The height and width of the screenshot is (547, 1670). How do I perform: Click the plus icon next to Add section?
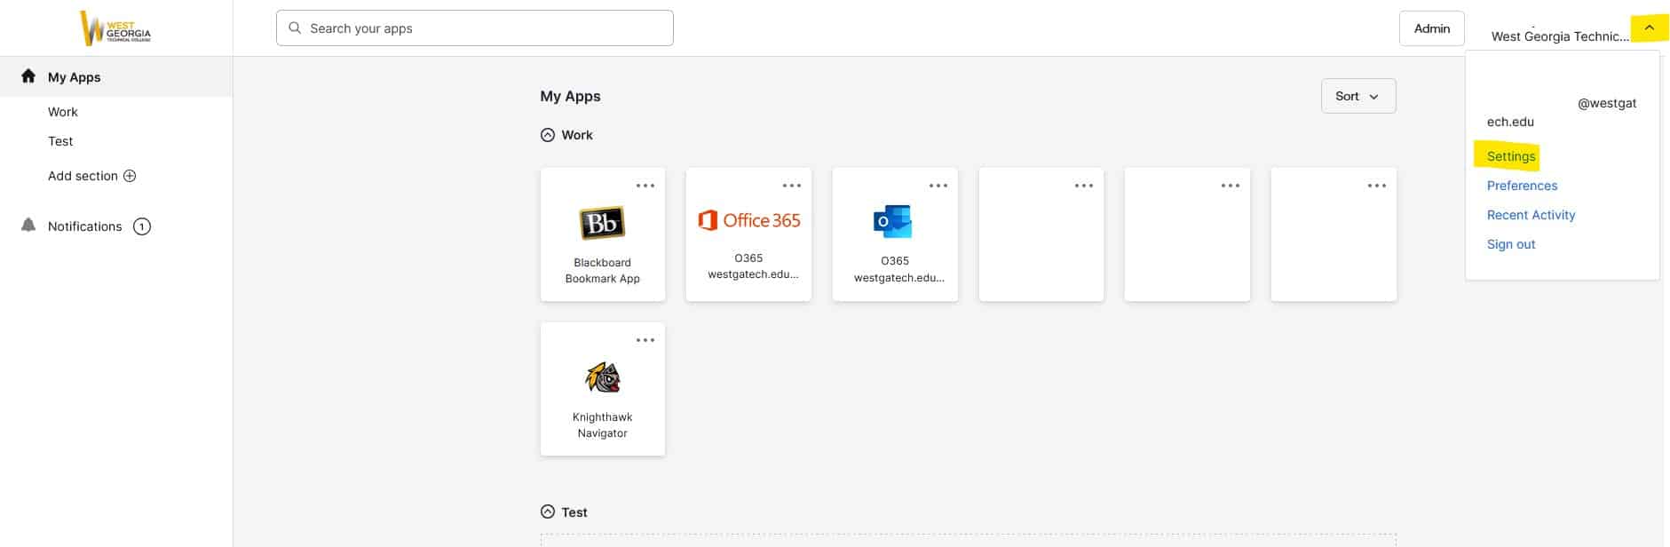click(x=130, y=176)
